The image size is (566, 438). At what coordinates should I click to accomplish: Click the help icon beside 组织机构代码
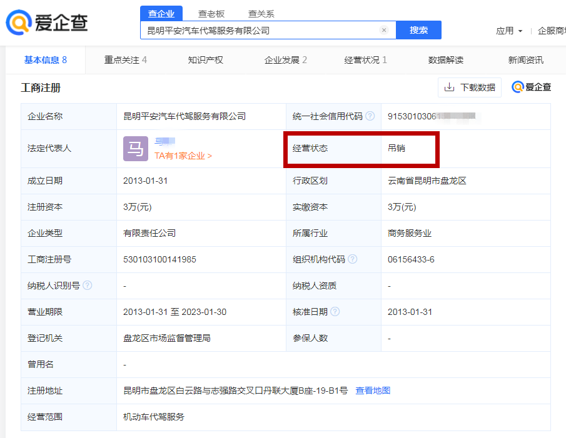coord(351,259)
